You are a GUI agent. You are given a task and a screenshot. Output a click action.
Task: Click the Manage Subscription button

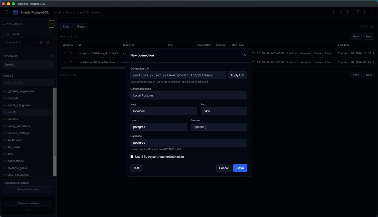point(28,190)
